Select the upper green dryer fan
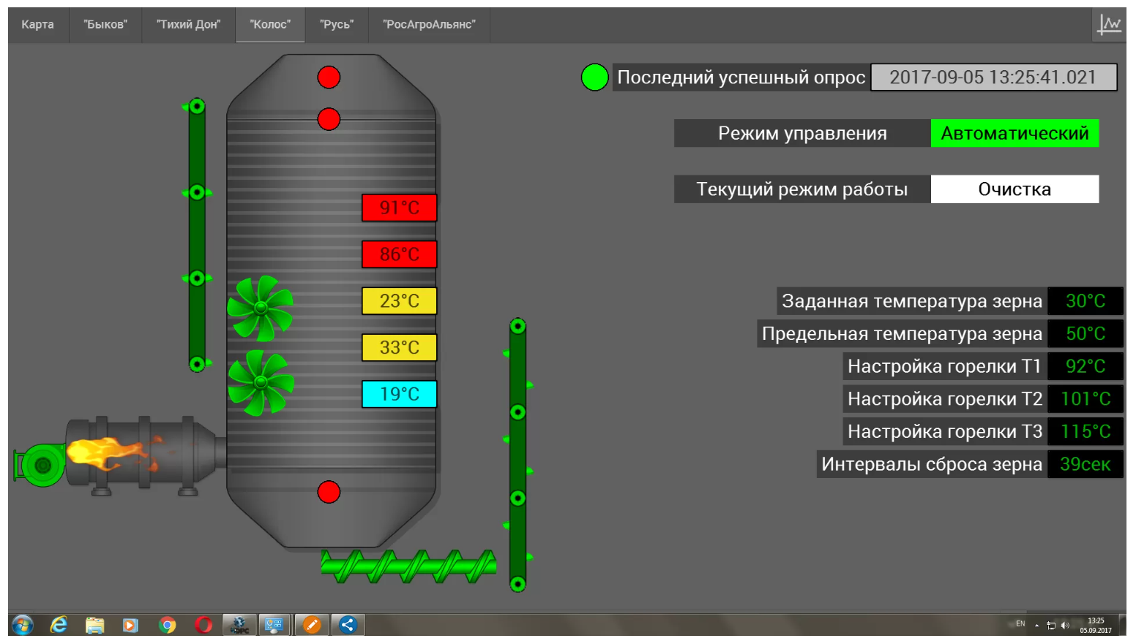The height and width of the screenshot is (641, 1136). click(x=260, y=308)
